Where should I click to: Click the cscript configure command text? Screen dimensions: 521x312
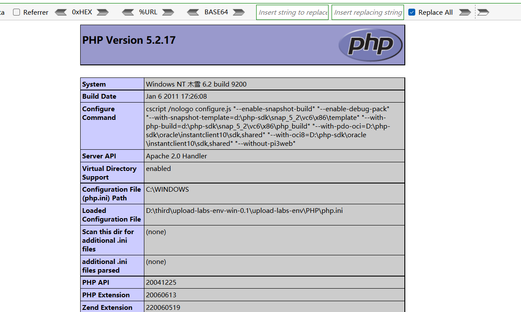pyautogui.click(x=268, y=126)
